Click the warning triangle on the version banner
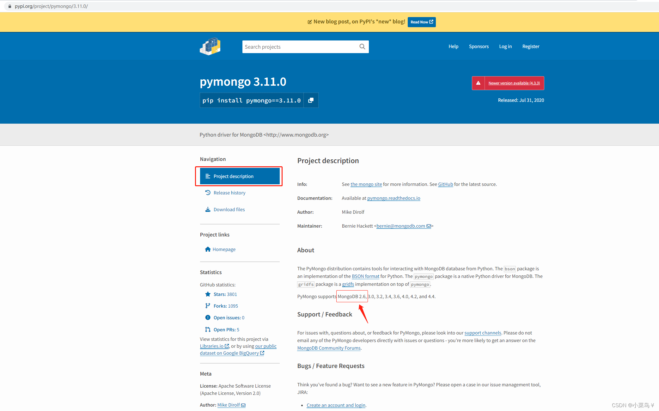The width and height of the screenshot is (659, 411). click(479, 83)
